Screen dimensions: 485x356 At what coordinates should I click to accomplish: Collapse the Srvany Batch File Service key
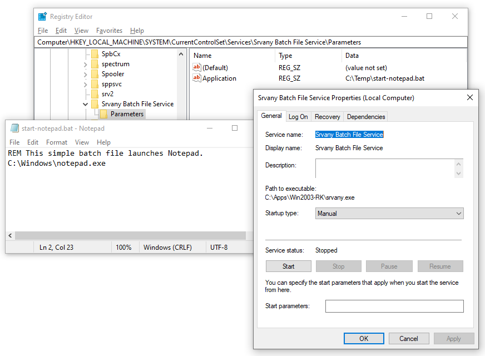[x=85, y=104]
